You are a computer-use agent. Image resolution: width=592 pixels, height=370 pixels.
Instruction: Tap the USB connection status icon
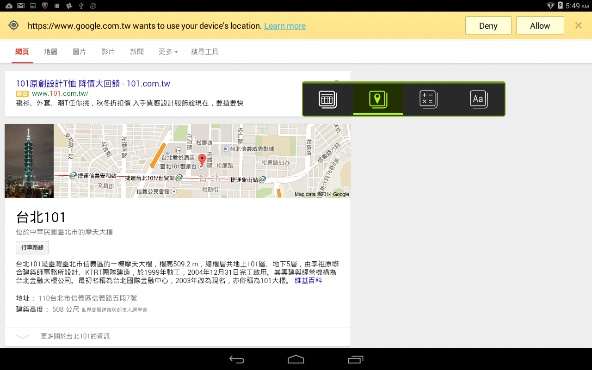81,6
